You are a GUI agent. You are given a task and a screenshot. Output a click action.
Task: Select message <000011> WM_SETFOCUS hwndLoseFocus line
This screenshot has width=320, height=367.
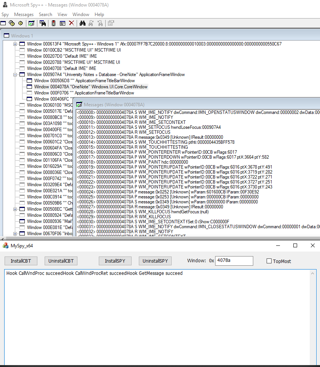point(149,127)
